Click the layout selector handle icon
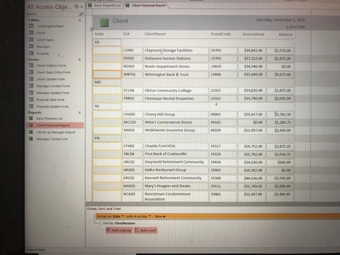This screenshot has width=340, height=255. (91, 29)
